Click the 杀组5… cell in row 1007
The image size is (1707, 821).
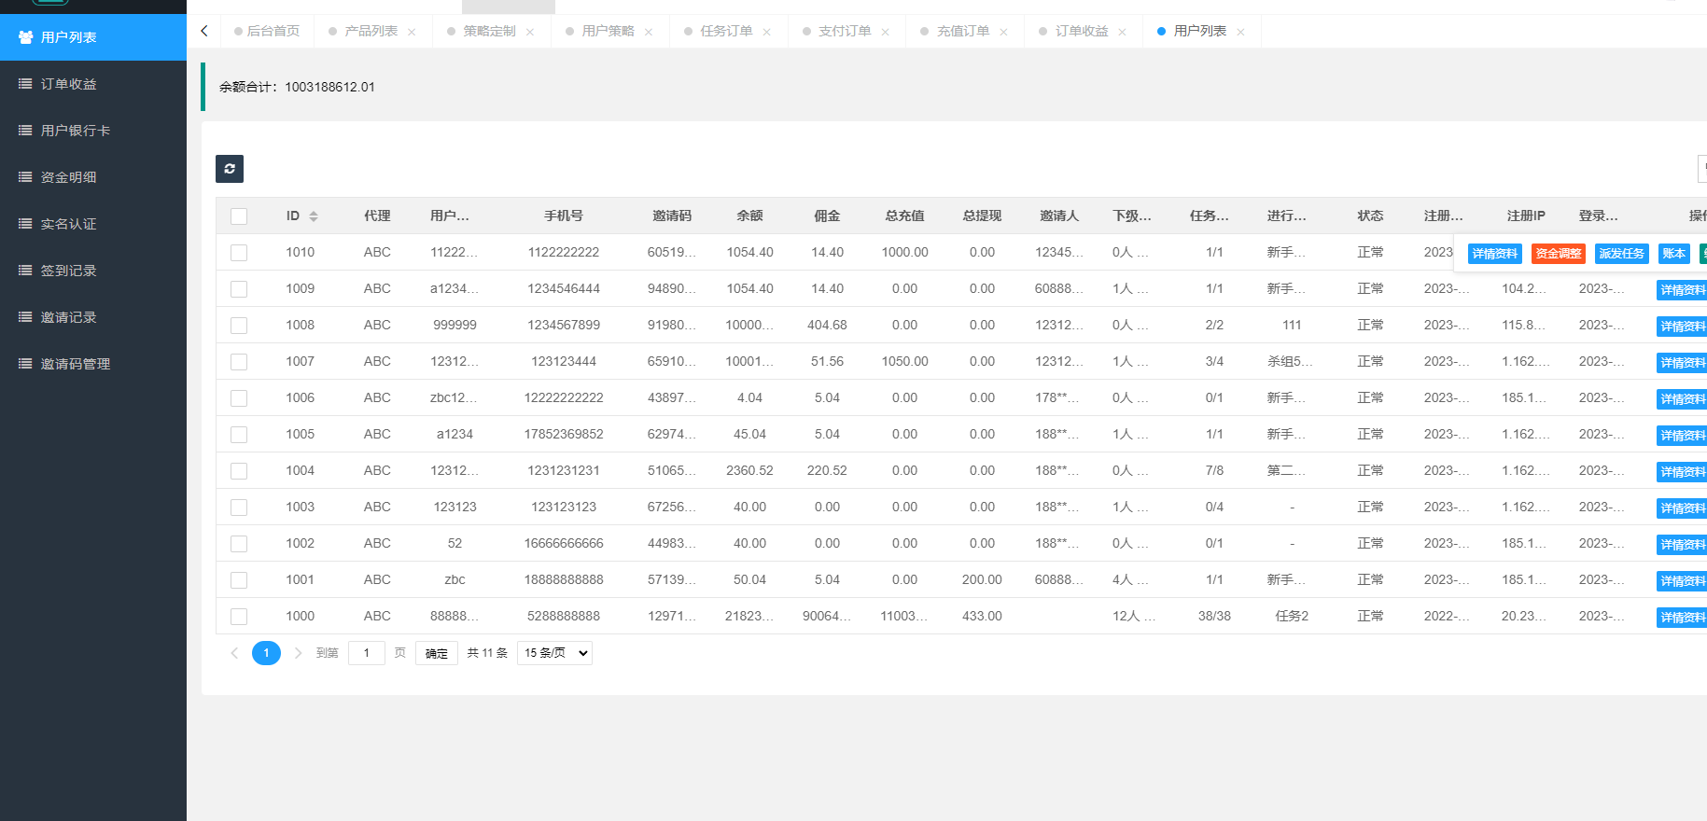[x=1290, y=361]
